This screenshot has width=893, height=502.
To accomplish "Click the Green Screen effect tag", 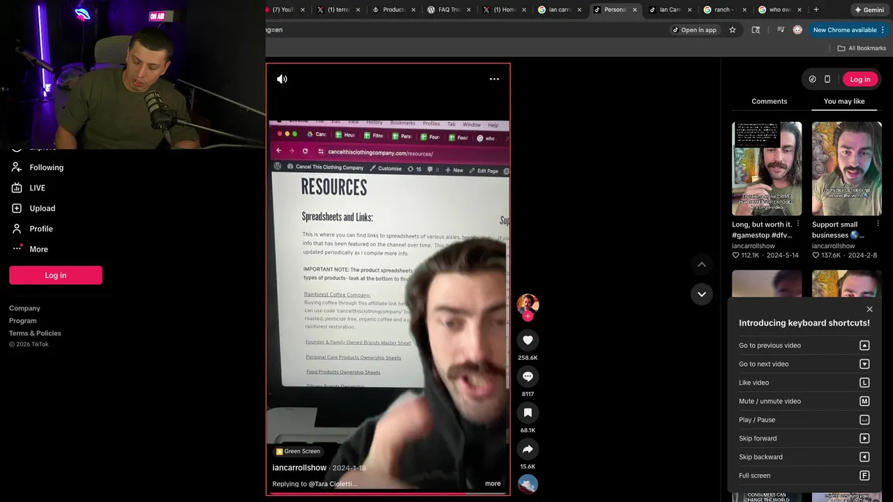I will 298,451.
